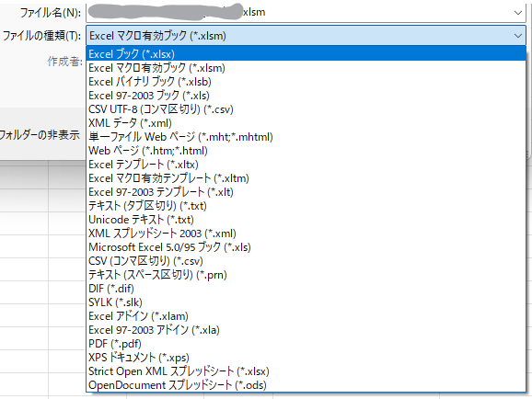
Task: Choose XML データ (*.xml) format
Action: [x=306, y=123]
